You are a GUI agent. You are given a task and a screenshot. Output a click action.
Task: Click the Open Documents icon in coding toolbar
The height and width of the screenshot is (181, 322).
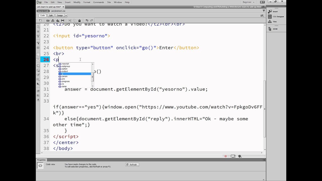click(x=38, y=27)
